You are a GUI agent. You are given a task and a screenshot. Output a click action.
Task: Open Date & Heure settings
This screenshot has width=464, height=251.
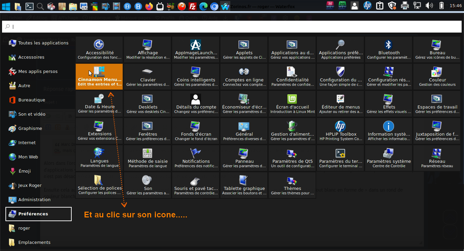[x=99, y=103]
